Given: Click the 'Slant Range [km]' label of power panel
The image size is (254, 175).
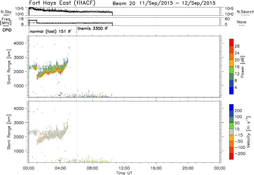Looking at the screenshot, I should tap(9, 67).
